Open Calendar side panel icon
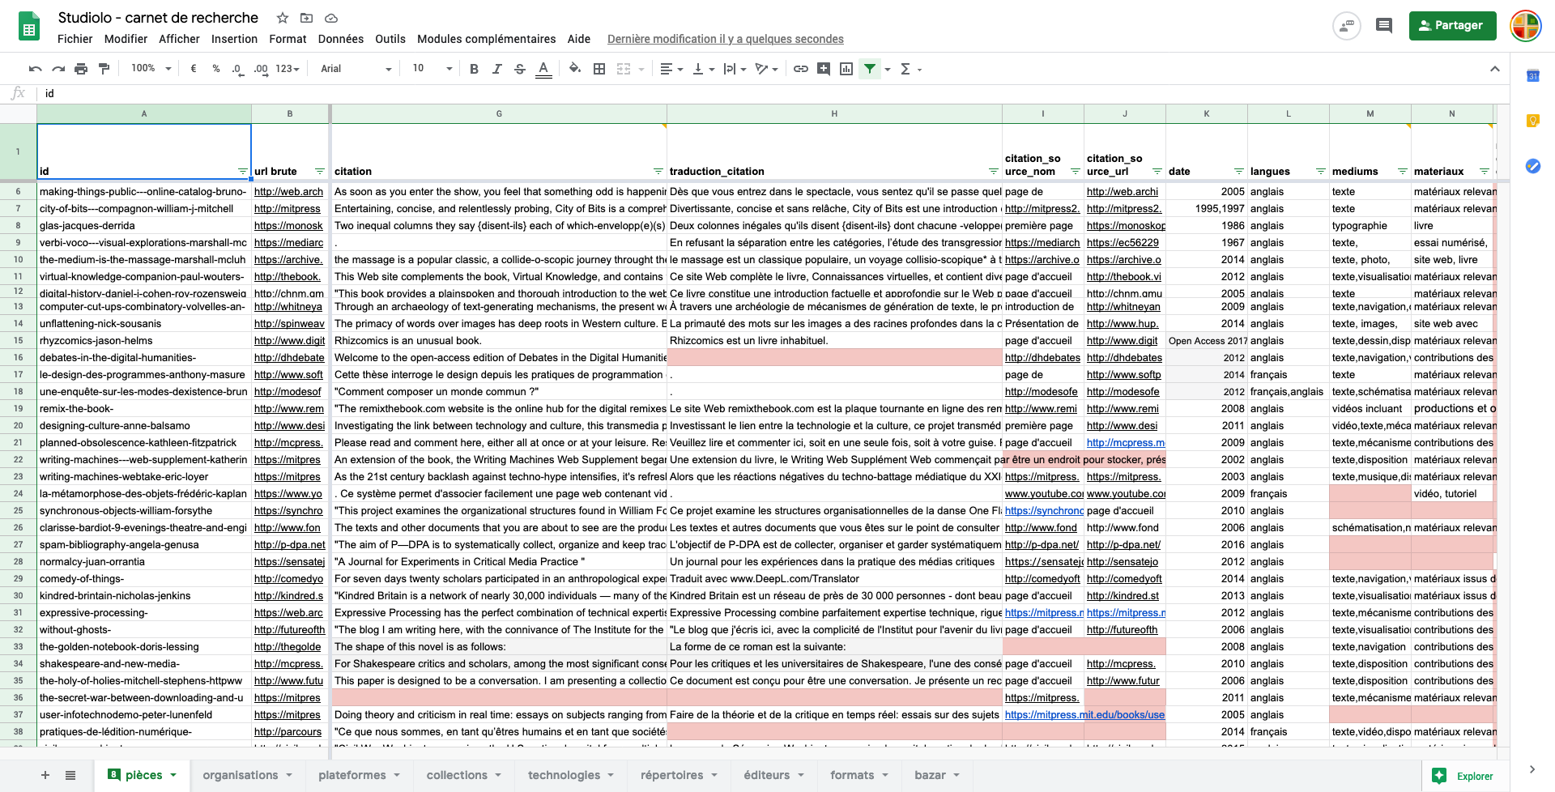Image resolution: width=1555 pixels, height=792 pixels. click(1532, 76)
